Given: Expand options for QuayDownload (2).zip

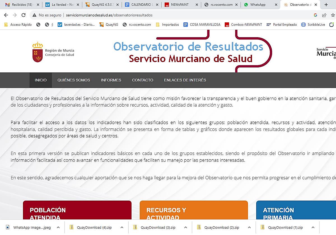Looking at the screenshot, I should pos(249,227).
